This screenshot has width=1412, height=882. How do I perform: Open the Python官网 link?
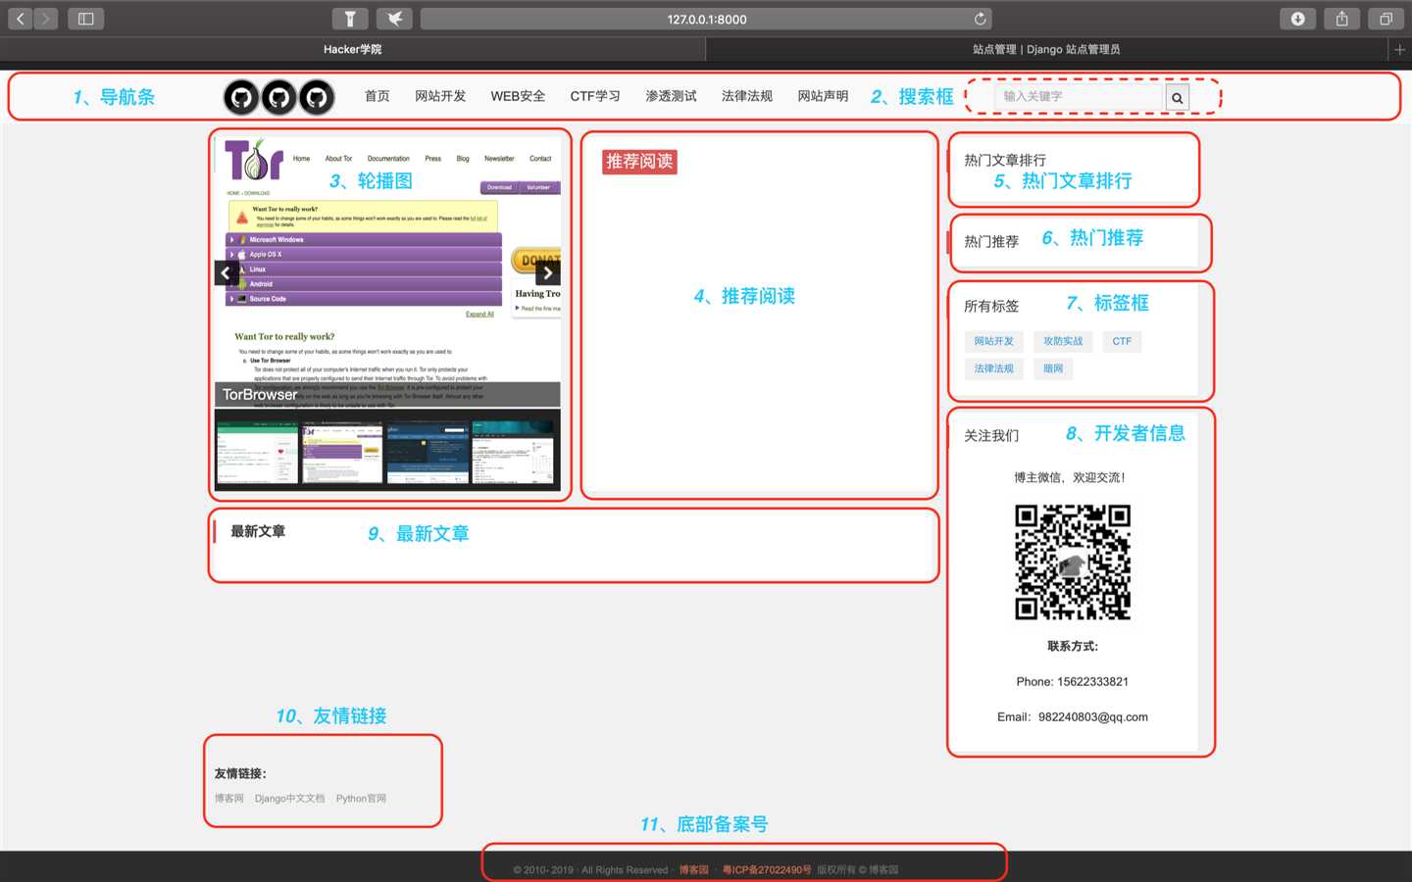click(361, 799)
